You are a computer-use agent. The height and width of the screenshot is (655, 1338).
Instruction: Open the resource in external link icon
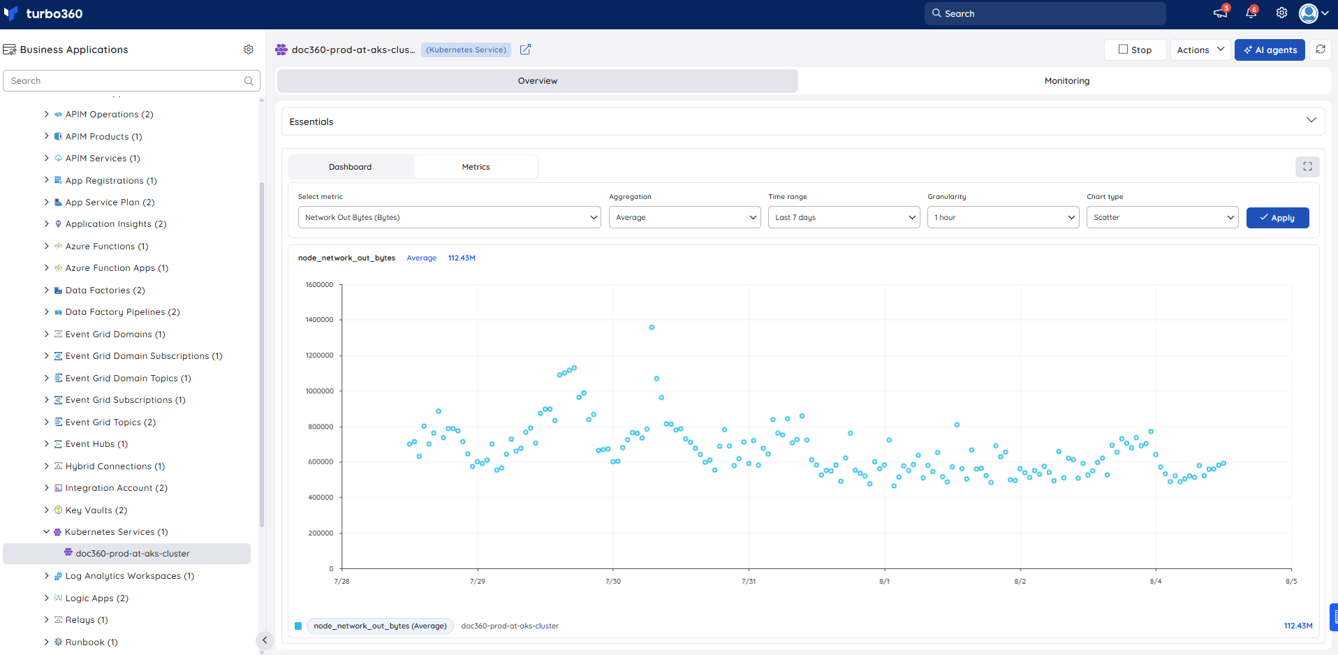click(526, 50)
